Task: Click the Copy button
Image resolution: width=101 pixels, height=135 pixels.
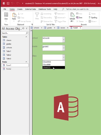Action: pos(21,18)
